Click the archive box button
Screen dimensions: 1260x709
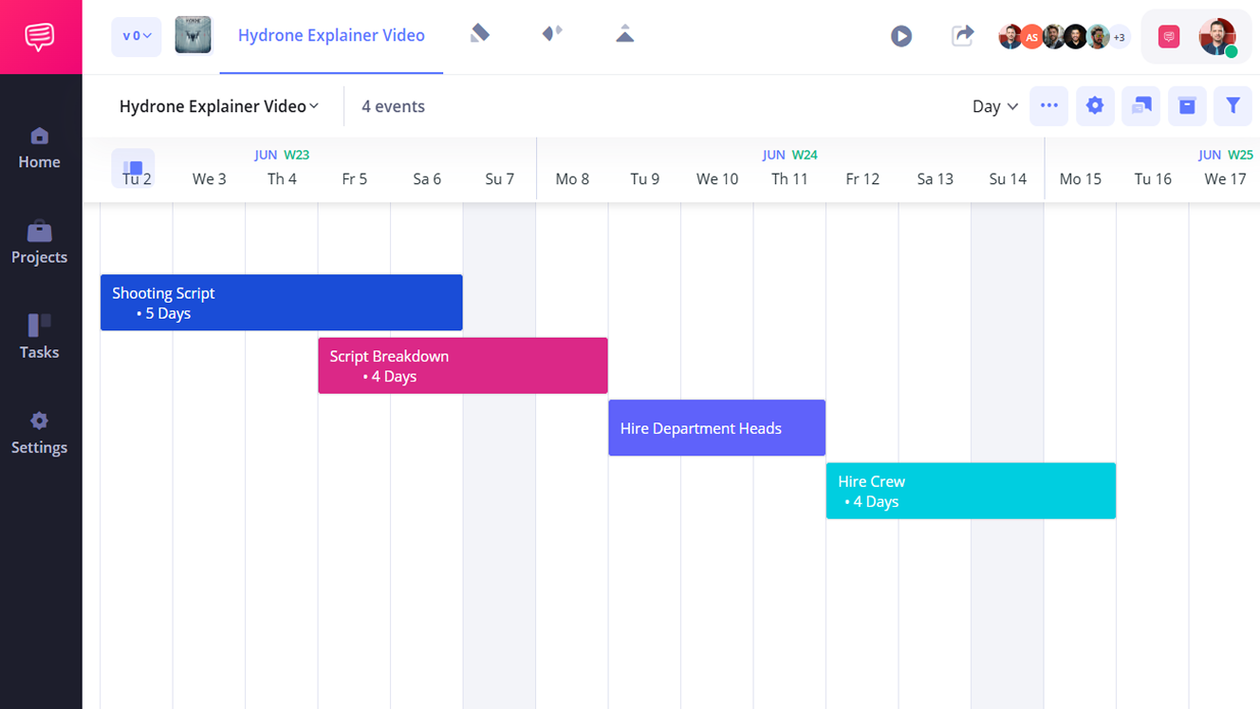[x=1187, y=106]
